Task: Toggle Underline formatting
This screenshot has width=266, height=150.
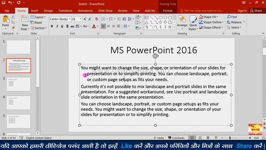Action: click(x=62, y=26)
